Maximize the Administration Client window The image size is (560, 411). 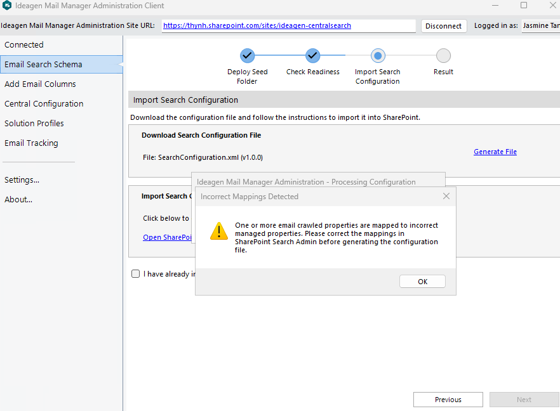click(524, 5)
